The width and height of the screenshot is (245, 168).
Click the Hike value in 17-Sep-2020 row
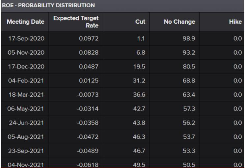point(238,38)
